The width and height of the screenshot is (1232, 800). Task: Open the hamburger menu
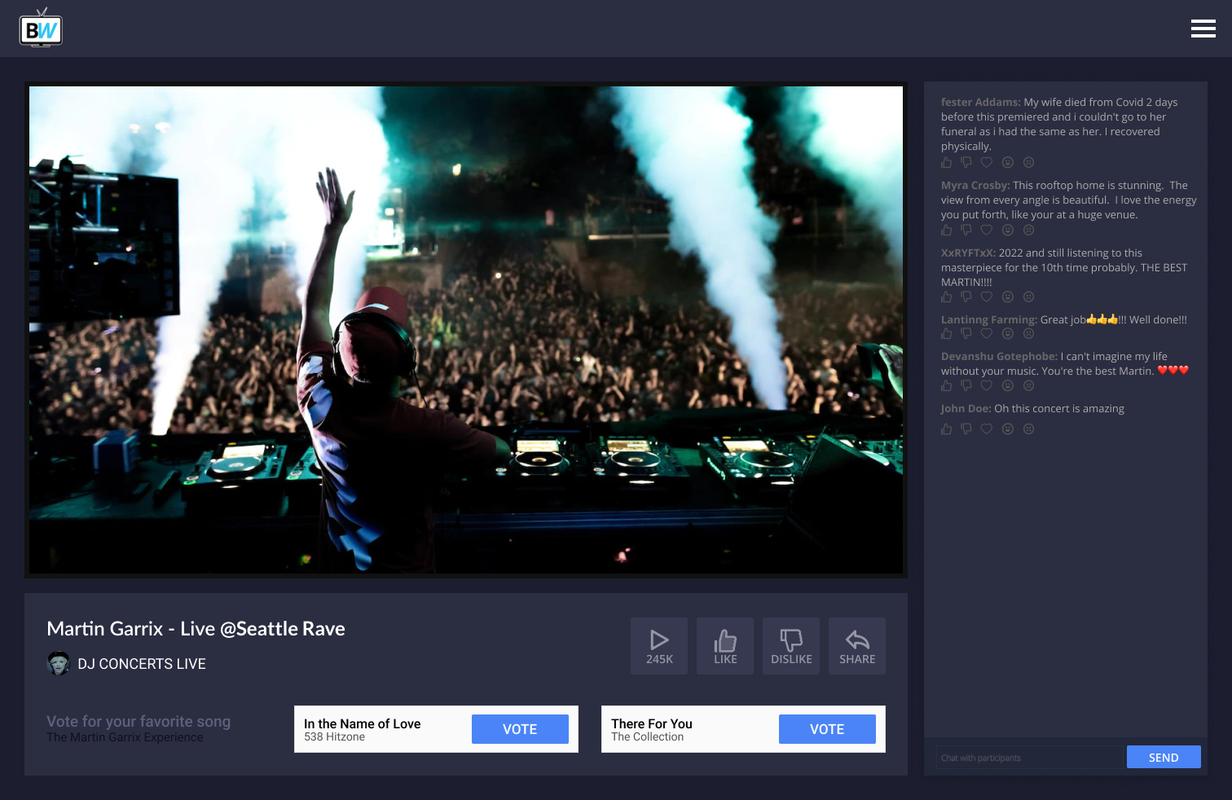(x=1203, y=29)
